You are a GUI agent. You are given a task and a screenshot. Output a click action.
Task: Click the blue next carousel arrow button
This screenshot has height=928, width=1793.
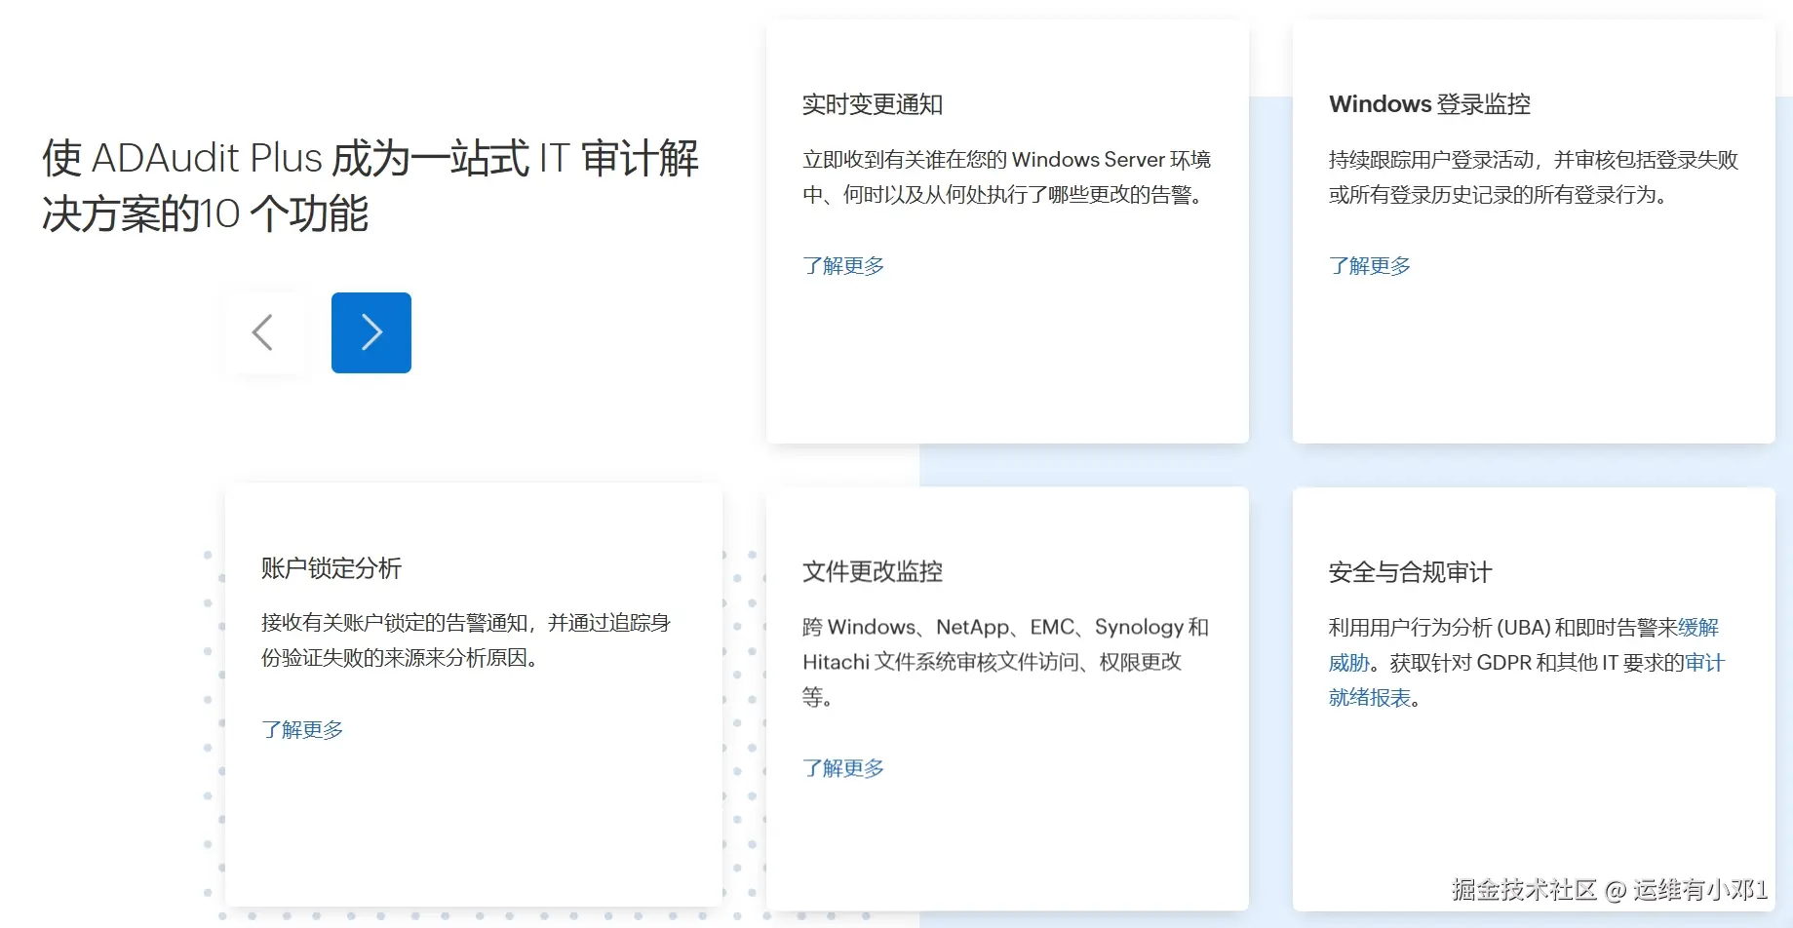(371, 332)
